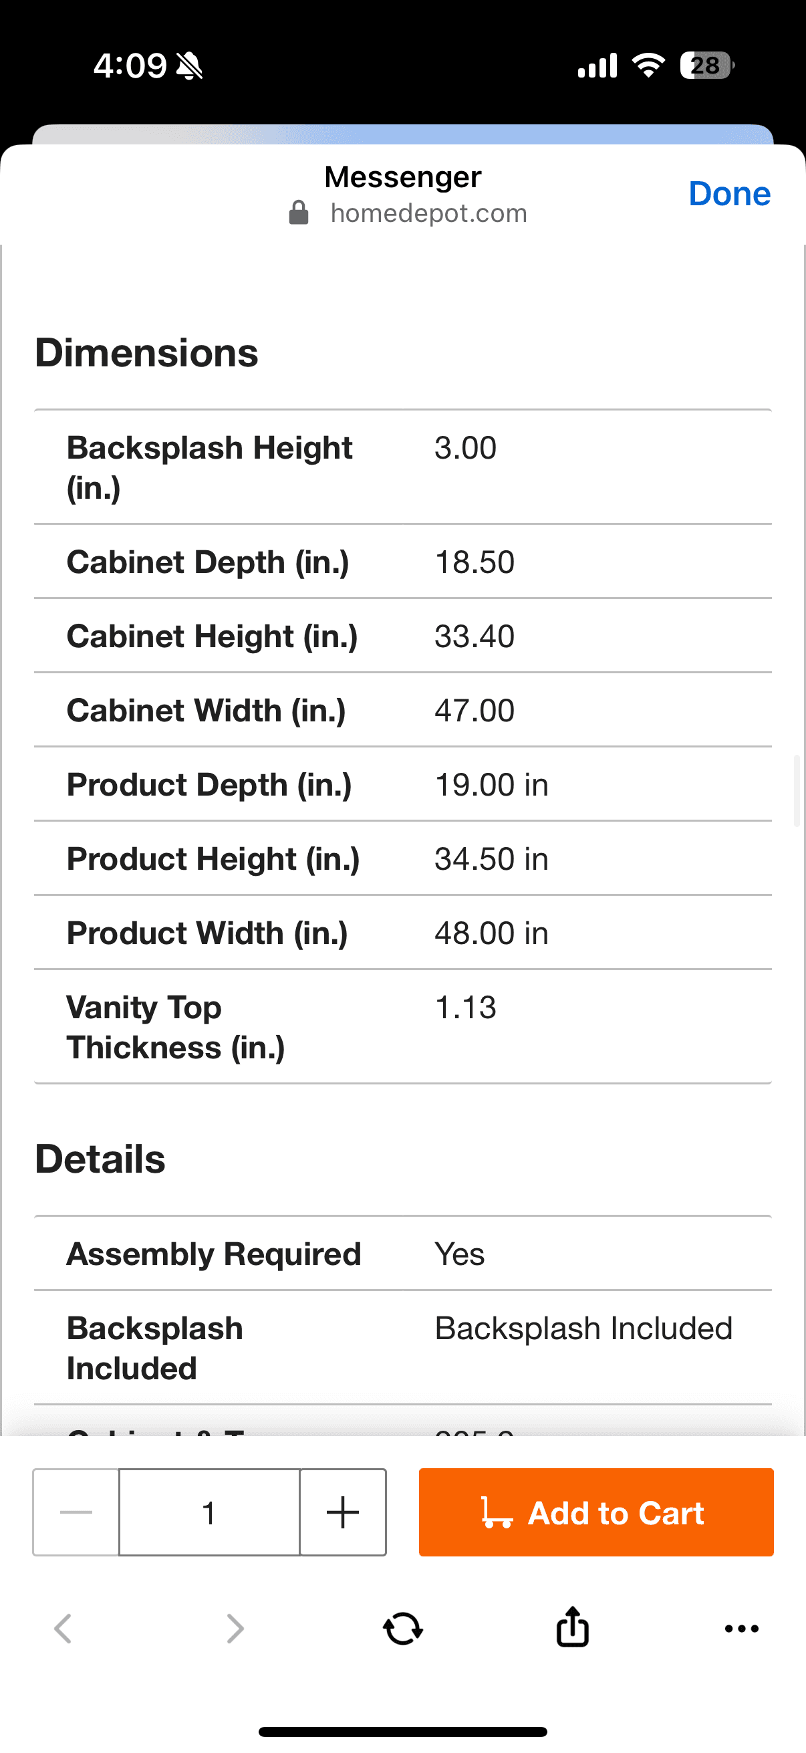
Task: Click the page scrollbar on right edge
Action: click(797, 790)
